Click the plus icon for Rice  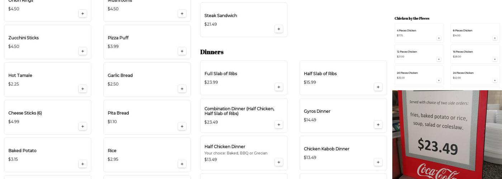(x=182, y=164)
